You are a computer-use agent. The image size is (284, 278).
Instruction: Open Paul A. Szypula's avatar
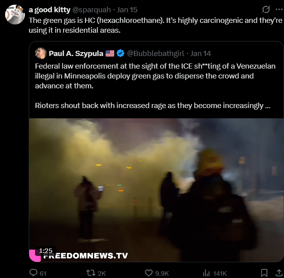point(41,53)
